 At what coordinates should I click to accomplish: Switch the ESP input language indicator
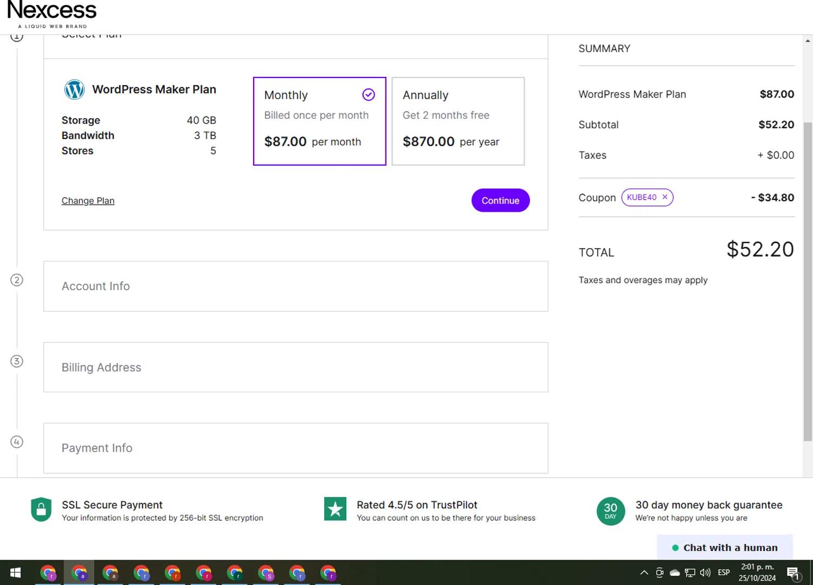(x=724, y=573)
